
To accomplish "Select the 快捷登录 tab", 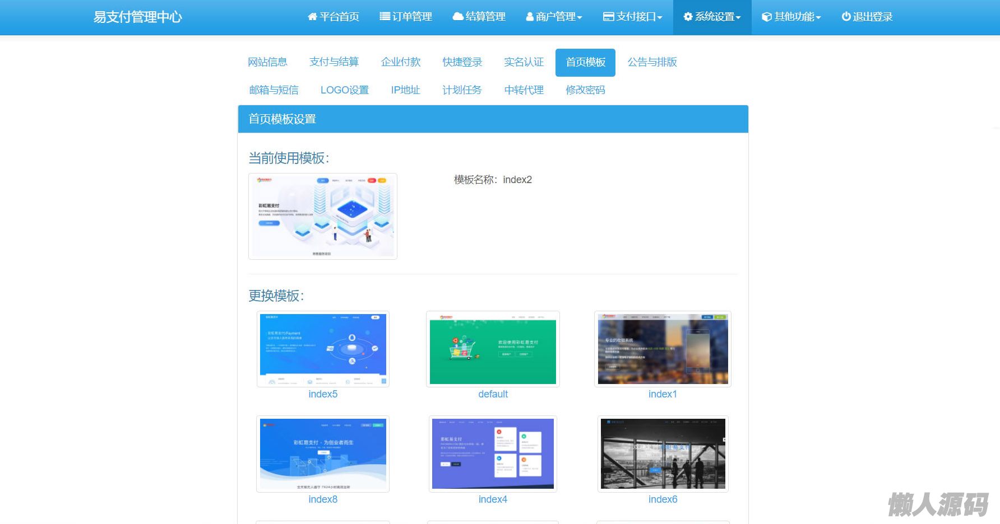I will tap(462, 62).
